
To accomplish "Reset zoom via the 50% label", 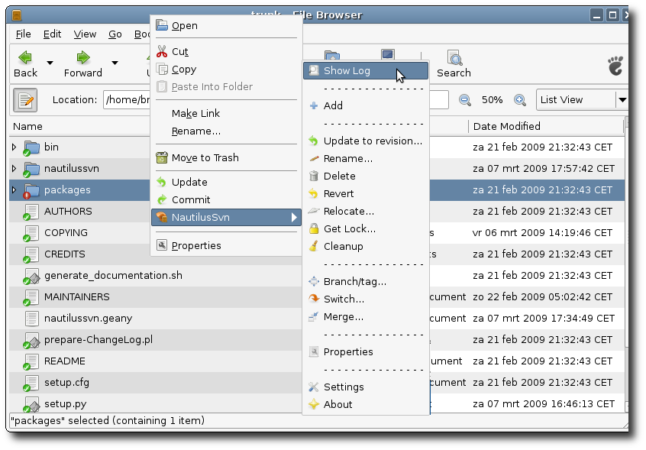I will click(493, 100).
